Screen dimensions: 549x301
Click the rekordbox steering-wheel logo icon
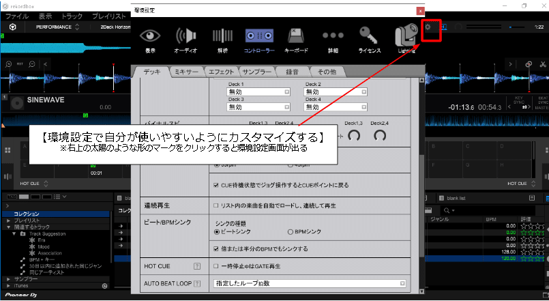tap(12, 27)
